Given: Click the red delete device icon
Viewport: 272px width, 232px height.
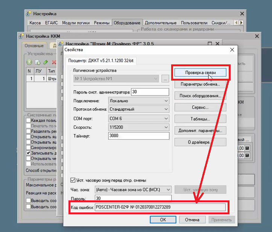Looking at the screenshot, I should coord(54,62).
